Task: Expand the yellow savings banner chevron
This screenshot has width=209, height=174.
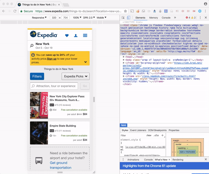Action: 86,62
